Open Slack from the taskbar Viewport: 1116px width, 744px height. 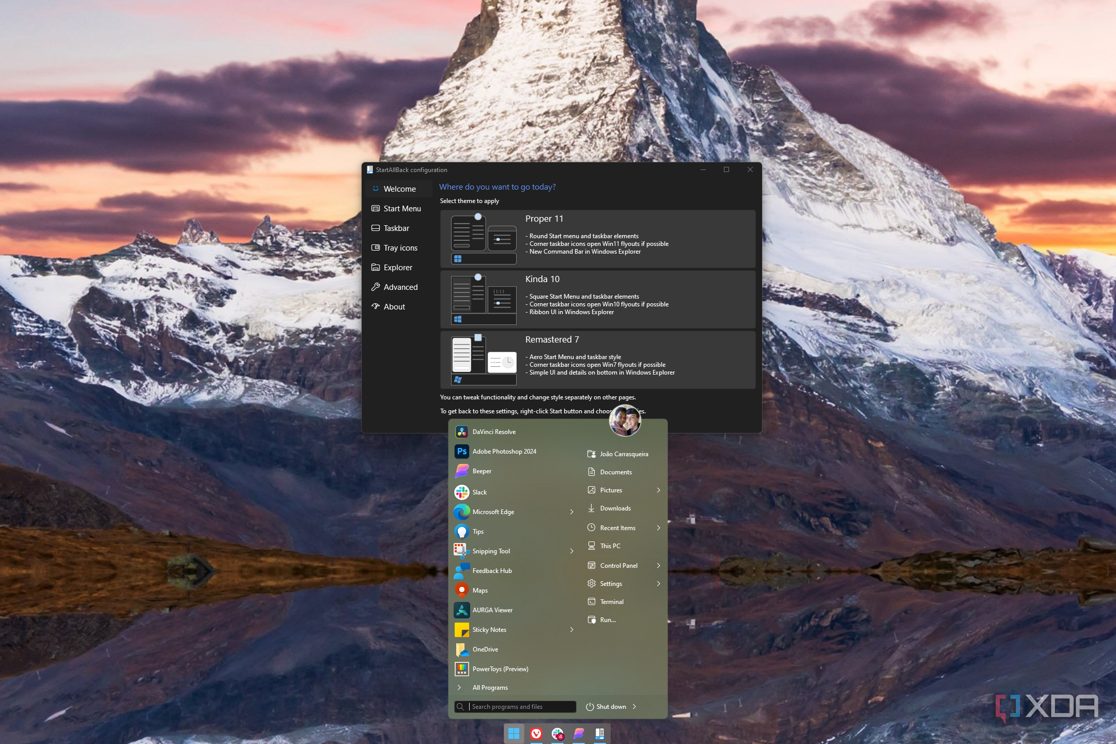coord(557,733)
